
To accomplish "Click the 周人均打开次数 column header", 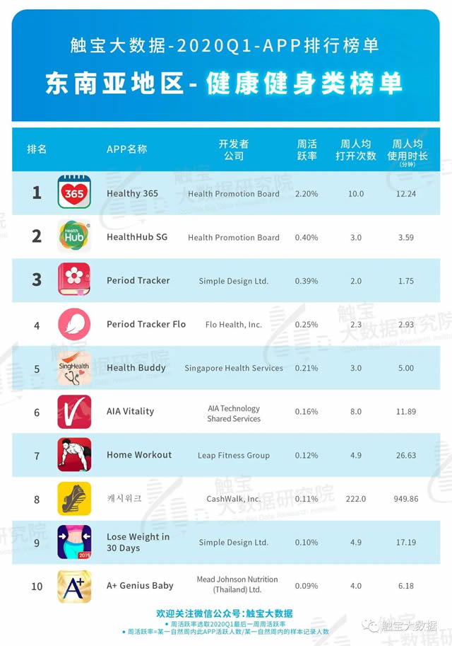I will pos(355,149).
